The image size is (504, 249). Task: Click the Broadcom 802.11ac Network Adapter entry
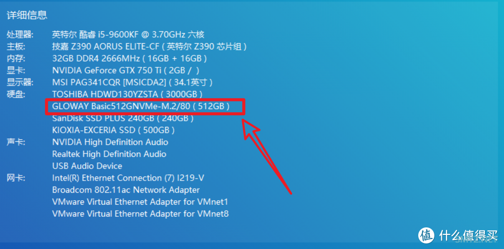click(x=126, y=190)
